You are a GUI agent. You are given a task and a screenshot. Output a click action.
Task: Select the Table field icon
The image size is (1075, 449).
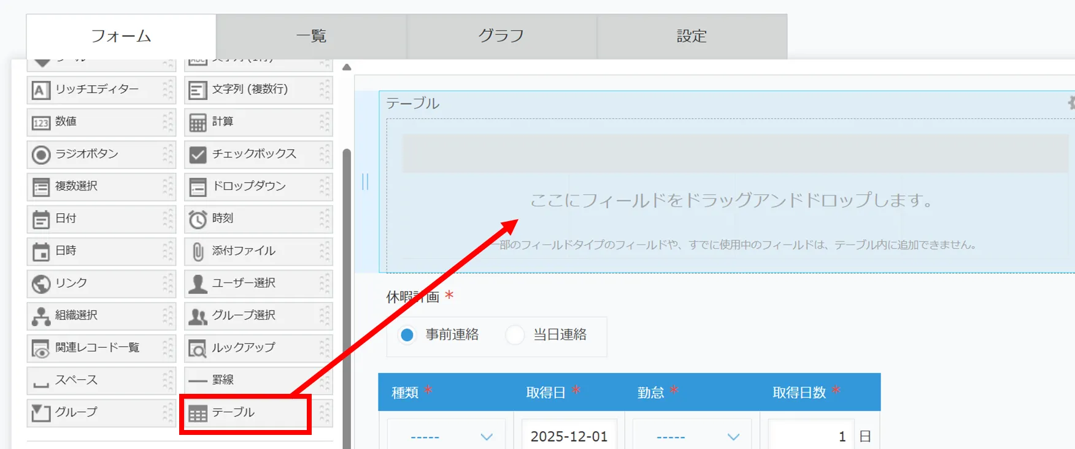[198, 413]
